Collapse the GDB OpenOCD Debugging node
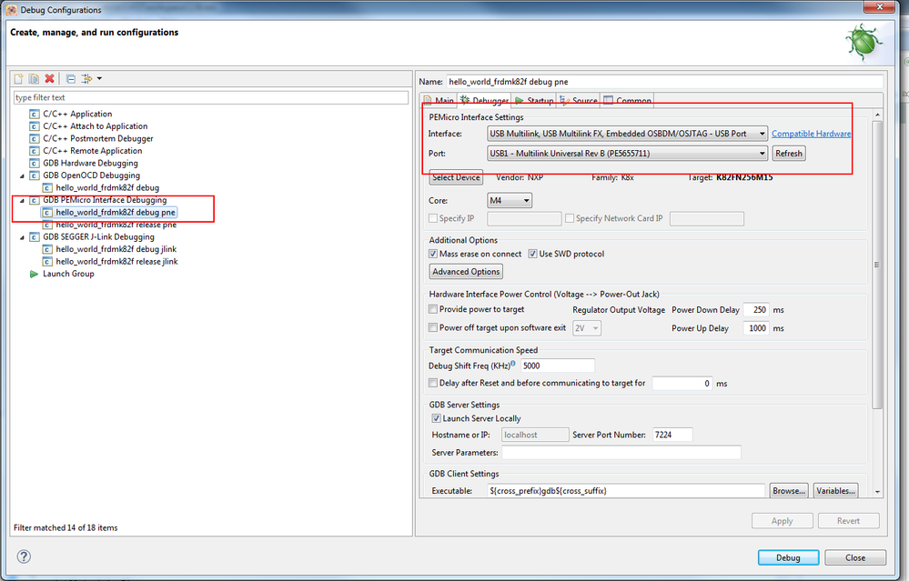909x581 pixels. [23, 175]
